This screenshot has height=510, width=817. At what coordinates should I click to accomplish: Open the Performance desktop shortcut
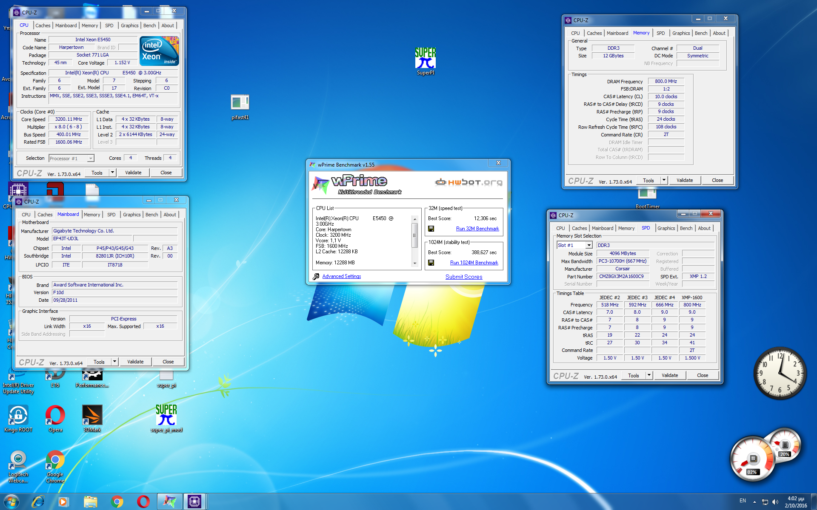coord(92,378)
